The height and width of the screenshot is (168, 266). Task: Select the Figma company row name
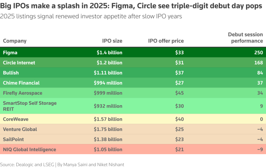point(10,53)
